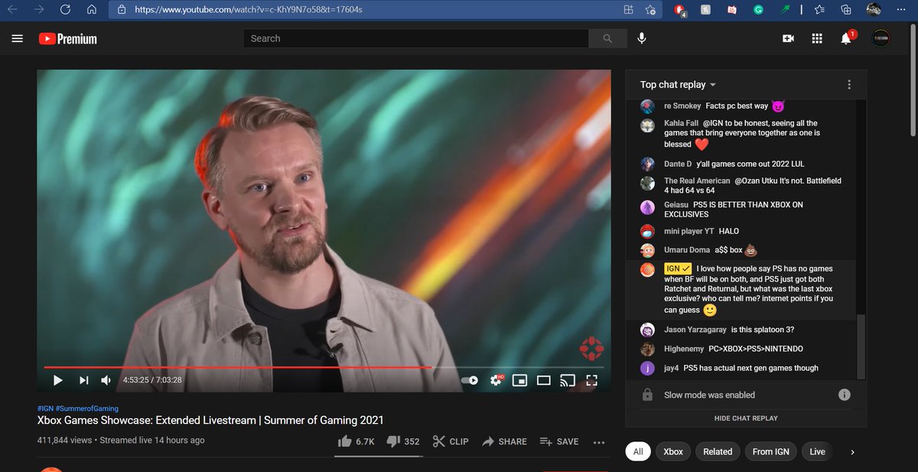Click the CLIP scissors button
Viewport: 918px width, 472px height.
(x=450, y=441)
